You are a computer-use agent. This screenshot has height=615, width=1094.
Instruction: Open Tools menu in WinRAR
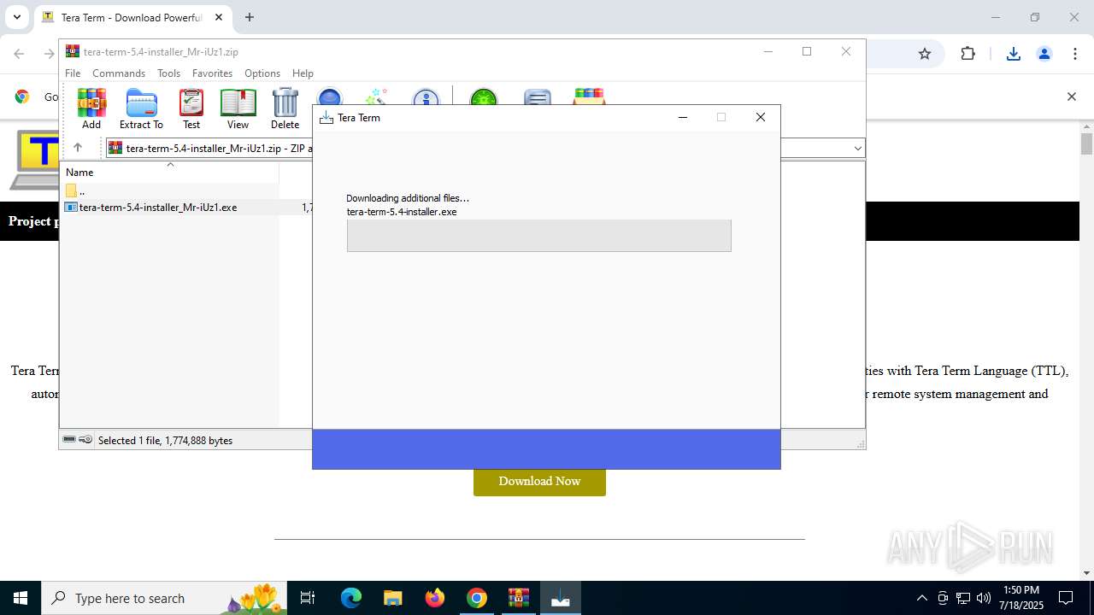(168, 73)
